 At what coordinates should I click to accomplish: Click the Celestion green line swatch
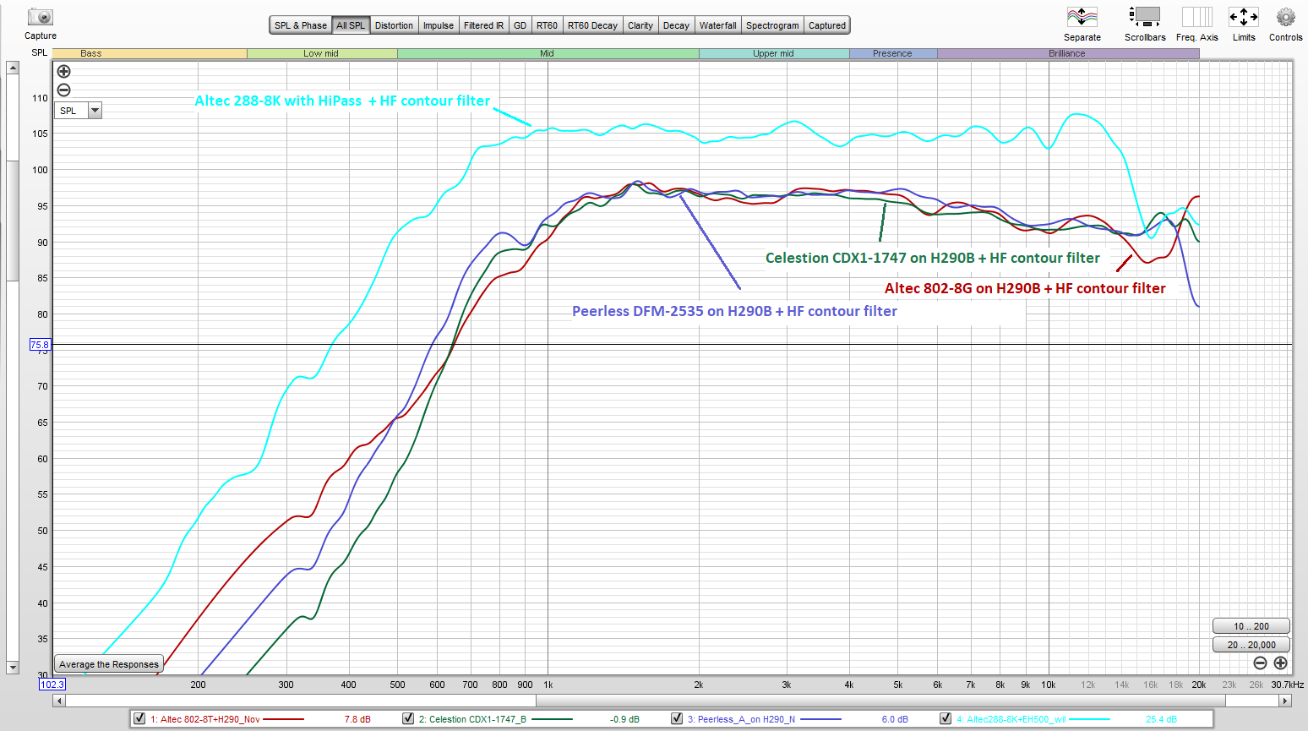[552, 719]
